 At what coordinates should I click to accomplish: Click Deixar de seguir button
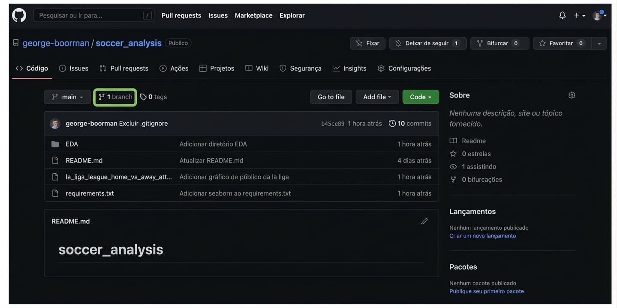[427, 43]
